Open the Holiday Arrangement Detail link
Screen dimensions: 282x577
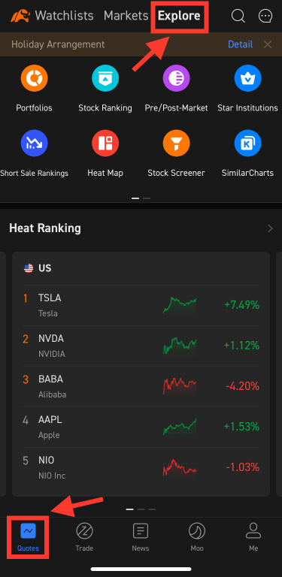[241, 44]
